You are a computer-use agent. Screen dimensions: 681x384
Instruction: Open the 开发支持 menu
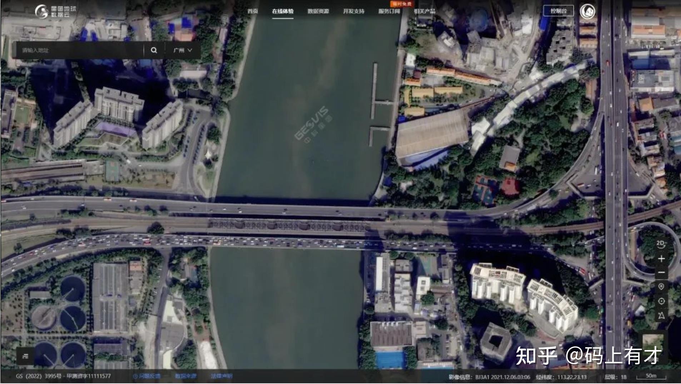point(353,11)
